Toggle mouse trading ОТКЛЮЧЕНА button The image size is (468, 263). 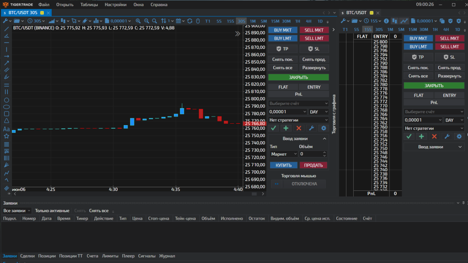pyautogui.click(x=305, y=184)
